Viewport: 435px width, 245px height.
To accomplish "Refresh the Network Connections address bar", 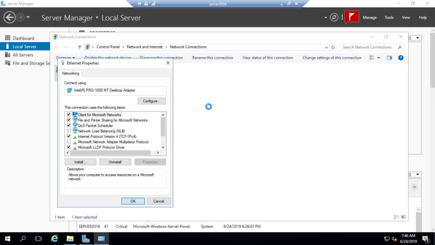I will coord(333,47).
